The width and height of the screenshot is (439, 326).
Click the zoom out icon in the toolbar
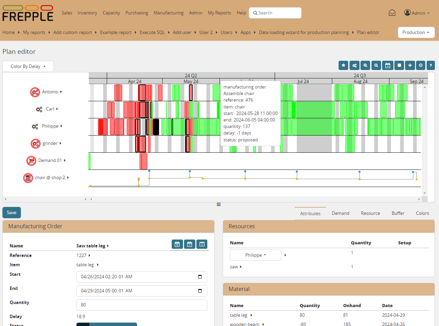376,65
